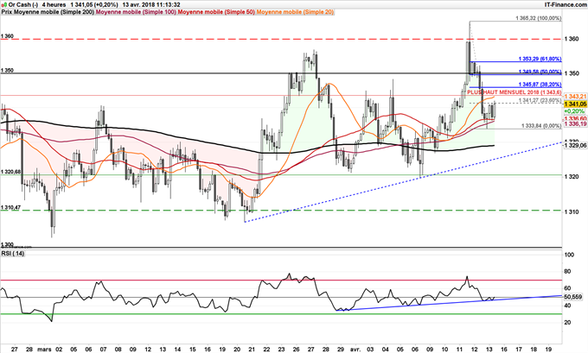
Task: Click the 18 date on time axis
Action: 534,350
